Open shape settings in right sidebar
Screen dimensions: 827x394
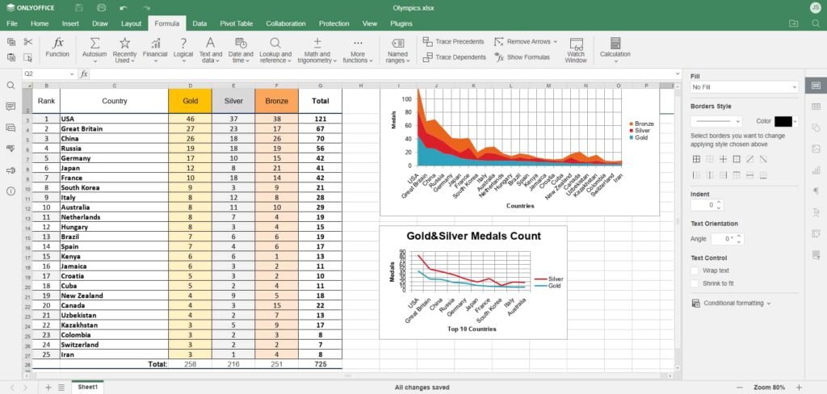(816, 128)
